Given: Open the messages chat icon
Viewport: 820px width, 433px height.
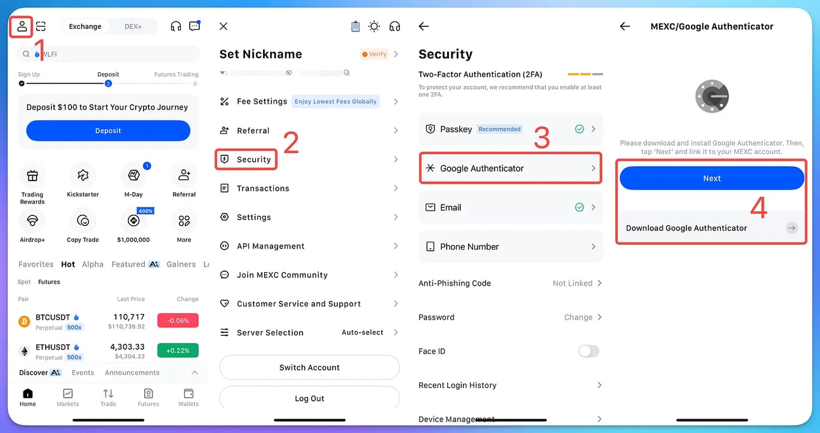Looking at the screenshot, I should pos(194,26).
